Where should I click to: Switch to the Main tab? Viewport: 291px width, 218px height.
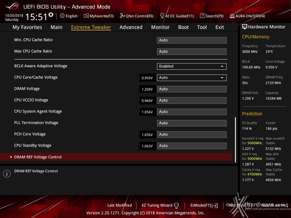pos(57,27)
